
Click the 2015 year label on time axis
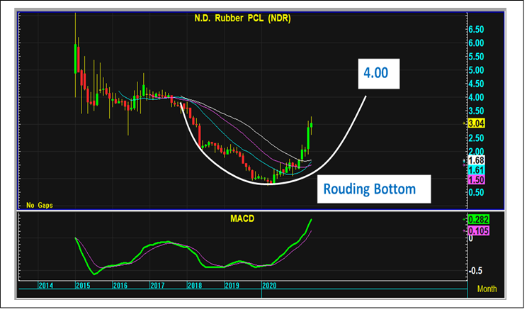[x=83, y=286]
